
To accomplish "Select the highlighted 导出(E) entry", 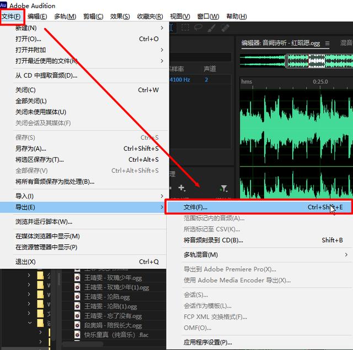I will tap(83, 207).
